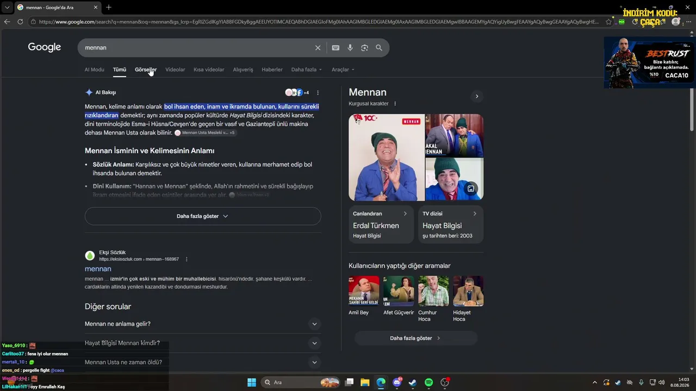Open Ekşi Sözlük result options menu
This screenshot has width=696, height=391.
tap(187, 260)
